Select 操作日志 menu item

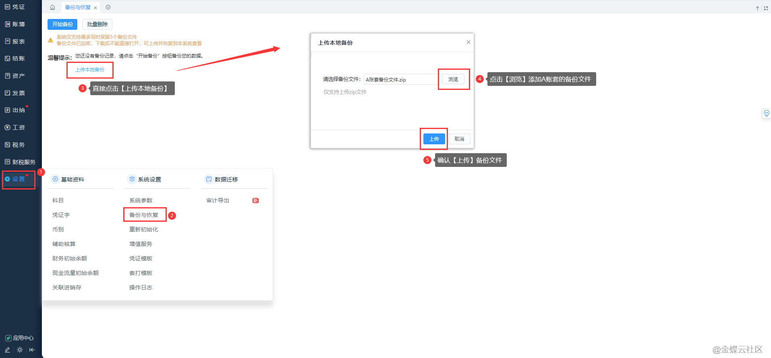click(141, 287)
